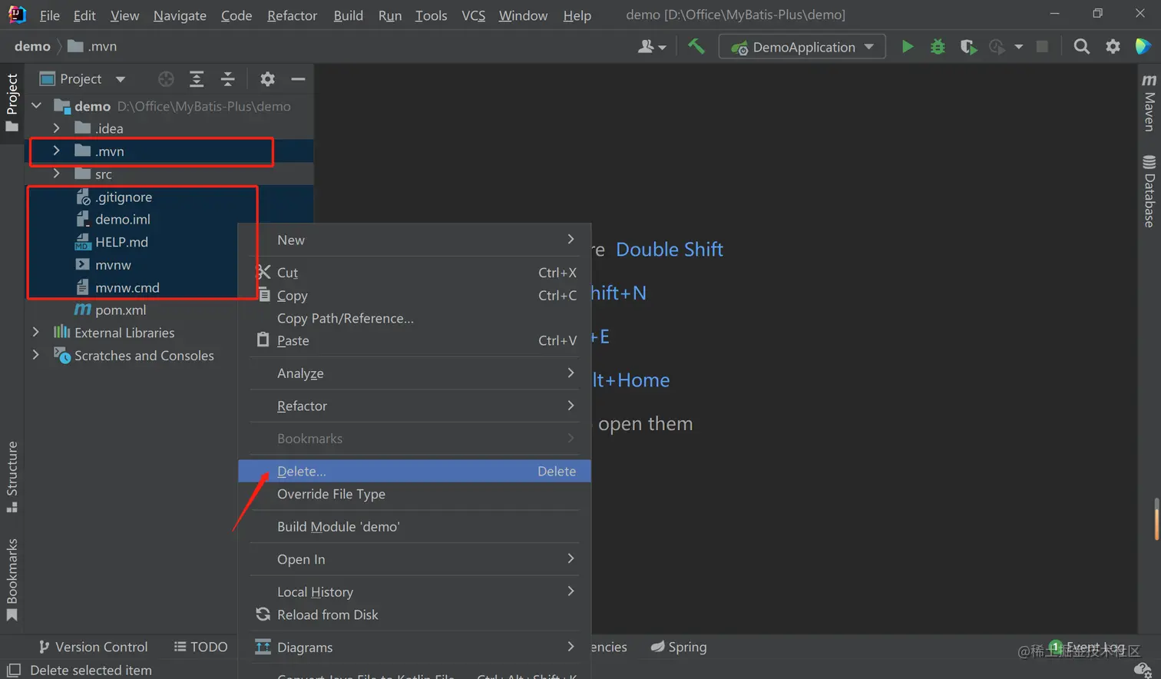Open Local History submenu

(x=415, y=592)
